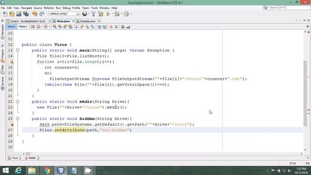Click the Shift Line Left icon
Viewport: 311px width, 175px height.
(99, 27)
